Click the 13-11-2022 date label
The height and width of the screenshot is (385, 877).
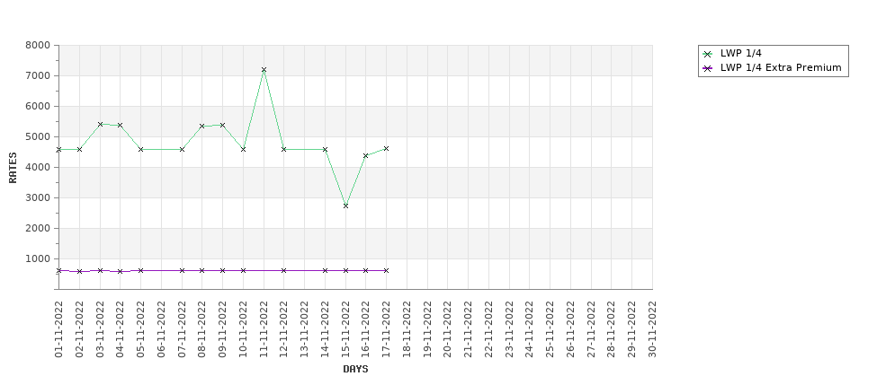click(x=305, y=329)
